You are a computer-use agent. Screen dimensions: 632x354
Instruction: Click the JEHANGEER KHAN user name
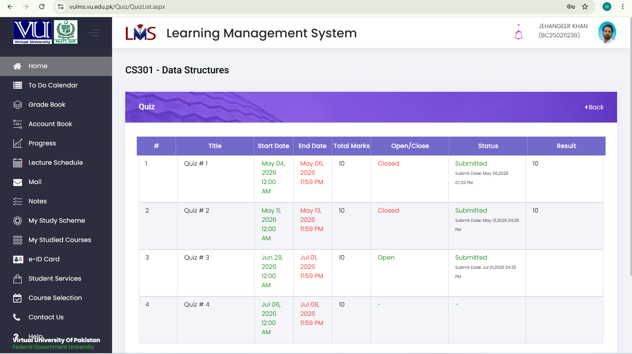(x=563, y=26)
